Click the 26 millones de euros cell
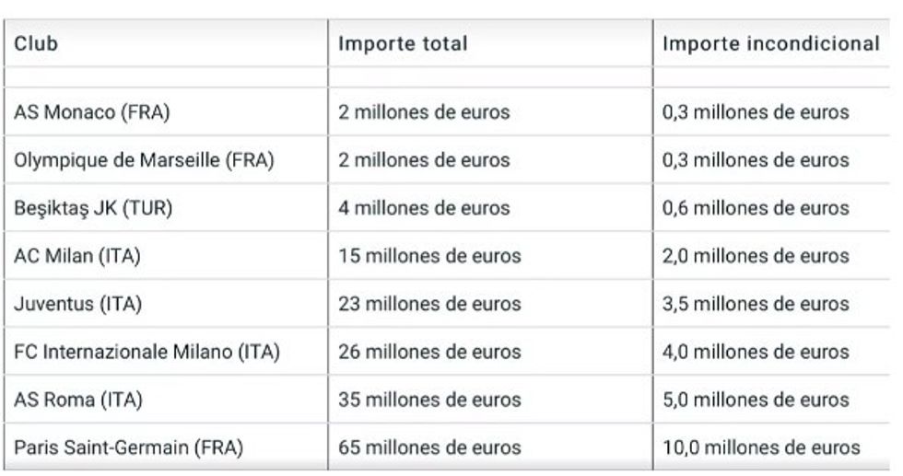Screen dimensions: 903x476 429,352
